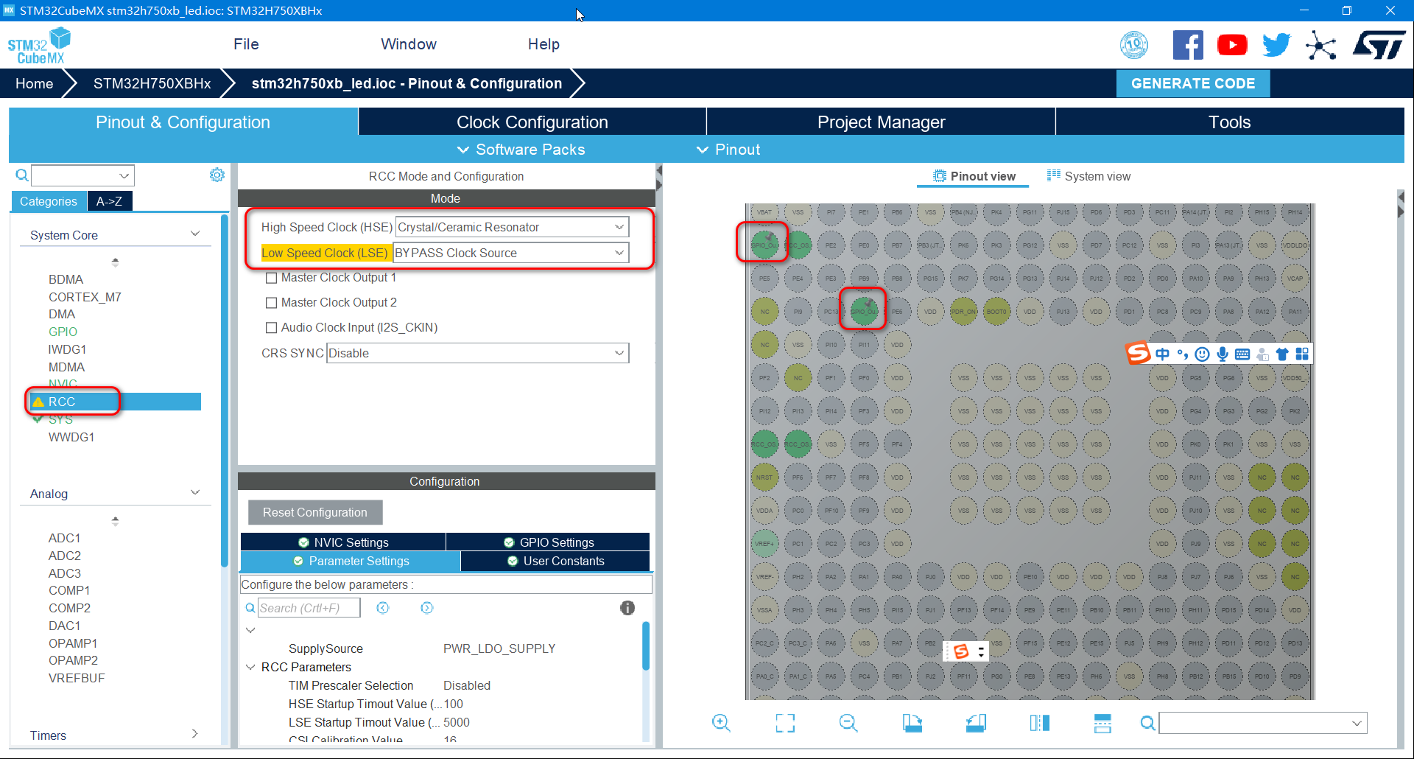Flip the chip vertically
Viewport: 1414px width, 759px height.
1102,723
